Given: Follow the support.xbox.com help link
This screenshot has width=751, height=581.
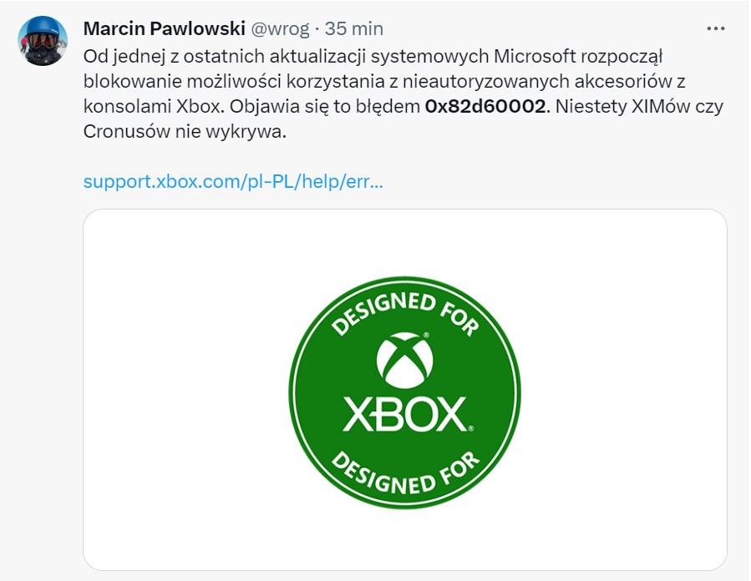Looking at the screenshot, I should click(233, 182).
